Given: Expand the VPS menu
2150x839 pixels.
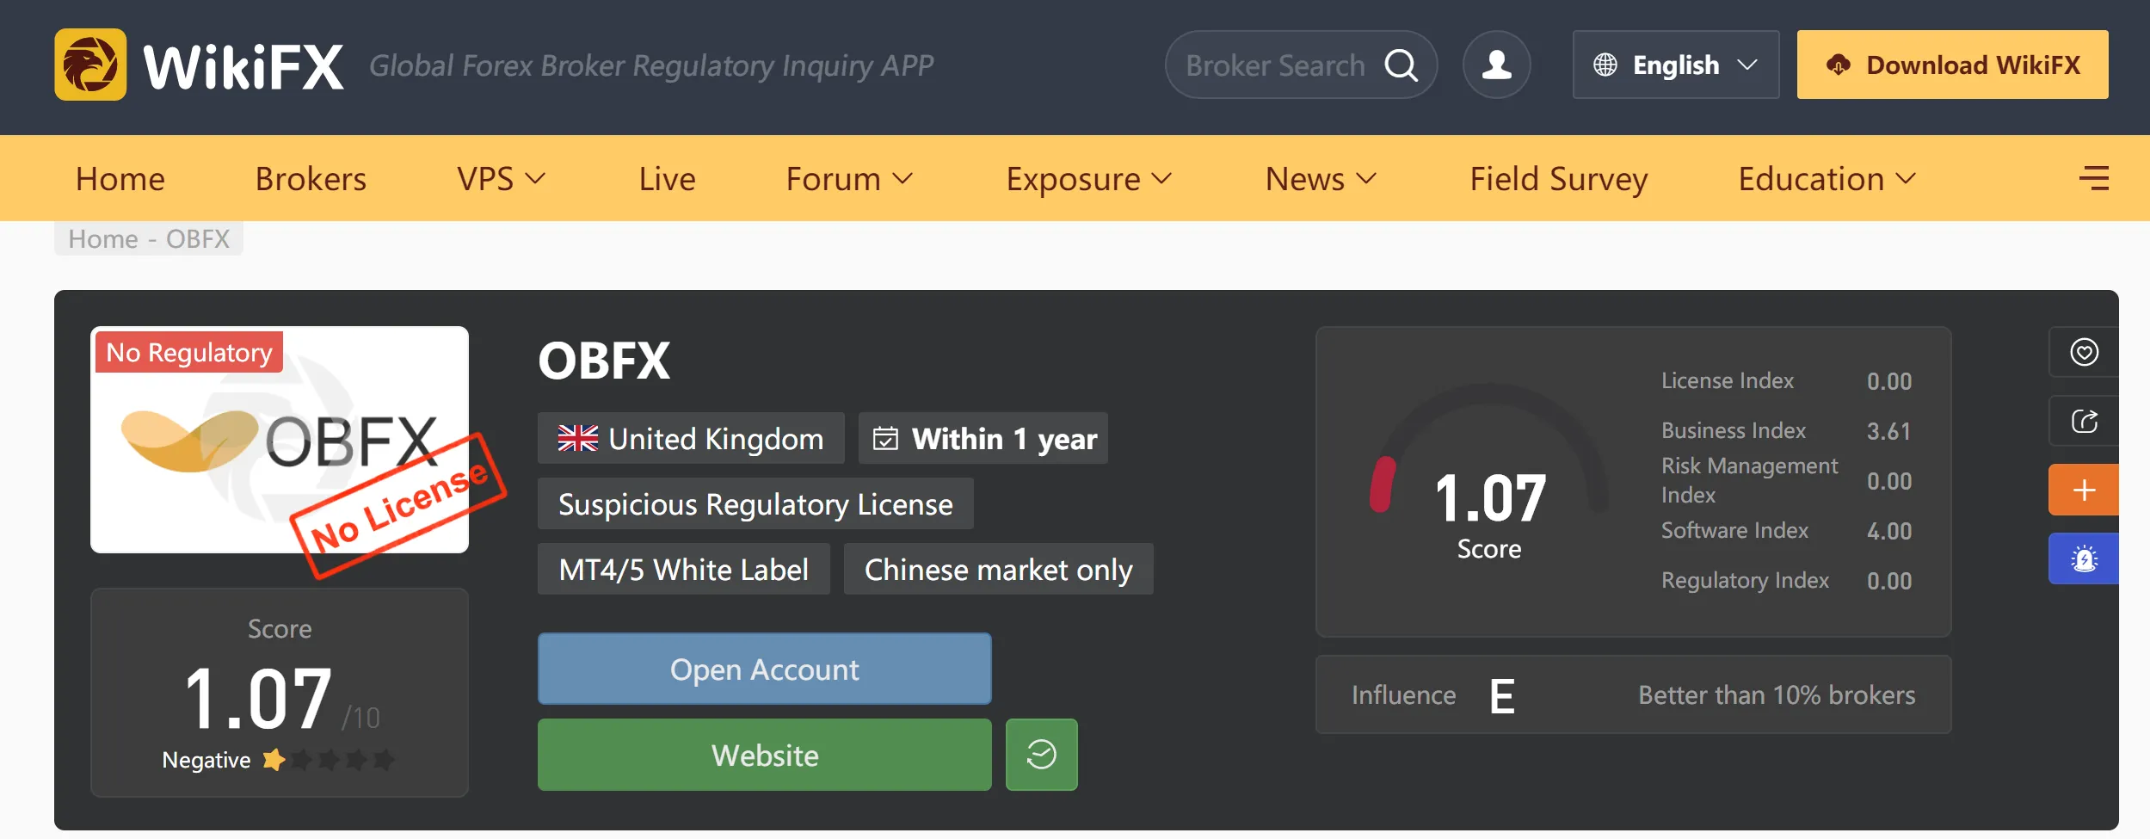Looking at the screenshot, I should click(502, 179).
